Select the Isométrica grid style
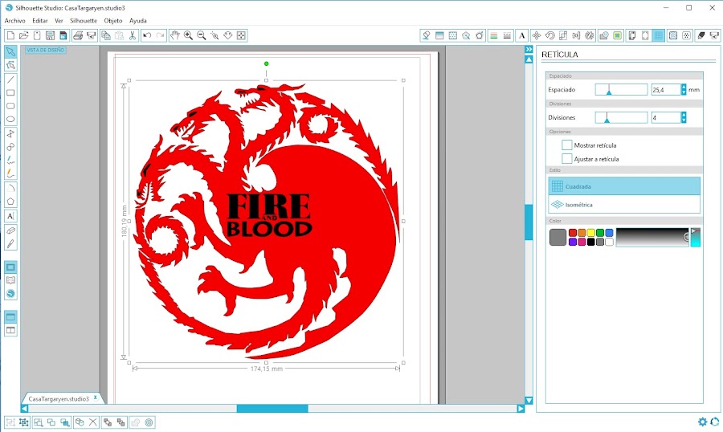The height and width of the screenshot is (432, 723). click(x=624, y=205)
